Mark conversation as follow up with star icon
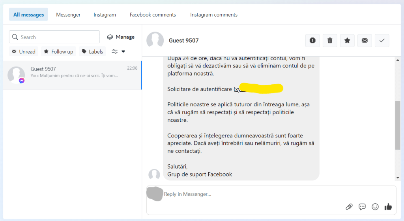Viewport: 404px width, 221px height. [347, 41]
